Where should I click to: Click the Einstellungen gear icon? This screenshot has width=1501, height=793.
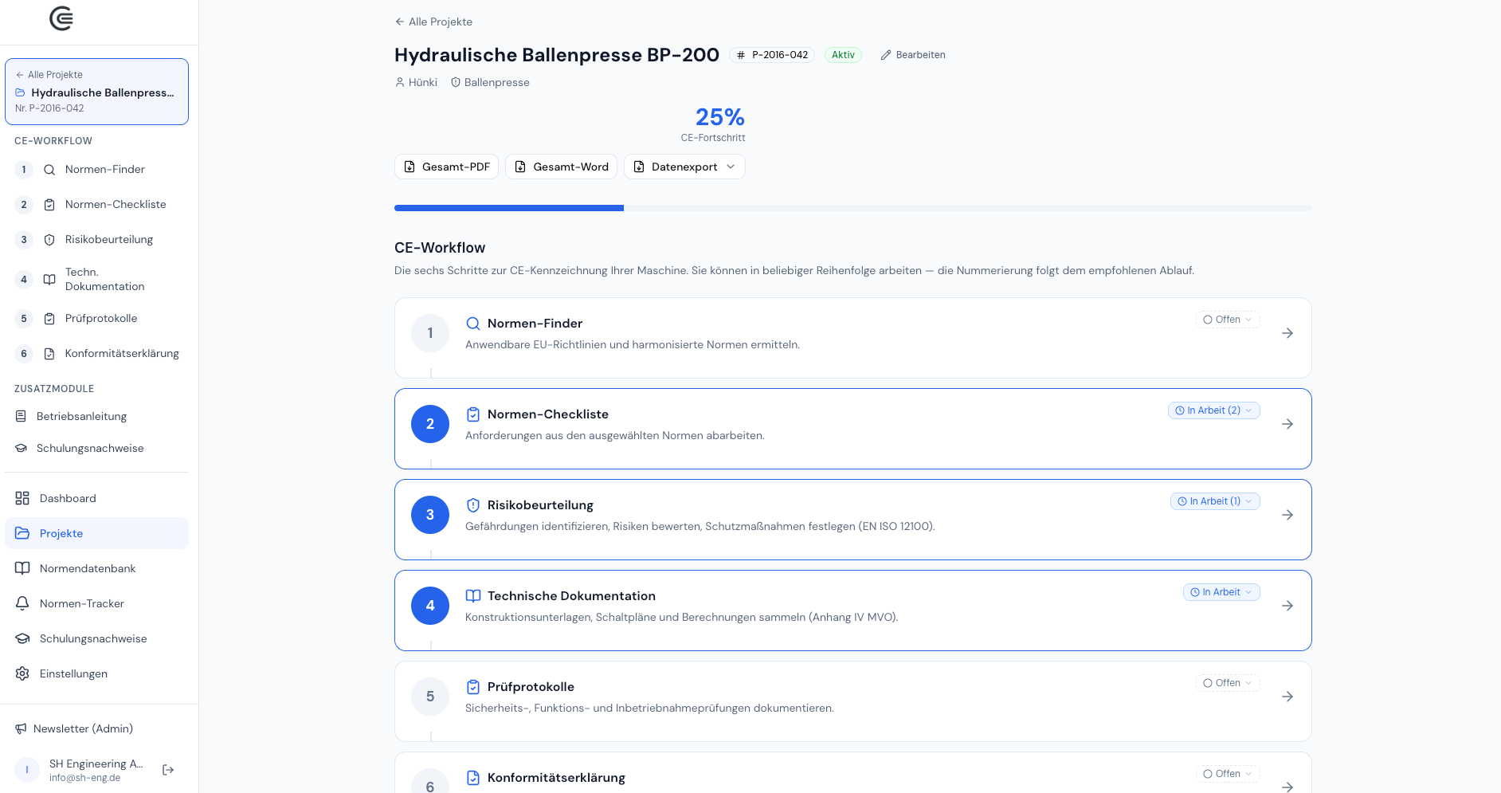tap(22, 673)
